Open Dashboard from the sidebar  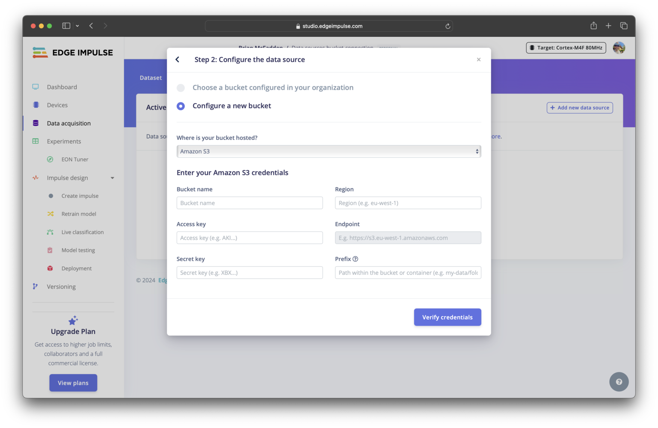(62, 87)
